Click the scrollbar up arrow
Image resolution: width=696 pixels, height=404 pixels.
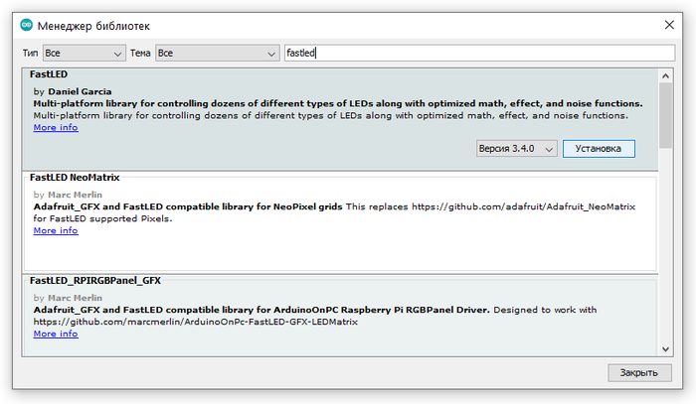coord(666,75)
